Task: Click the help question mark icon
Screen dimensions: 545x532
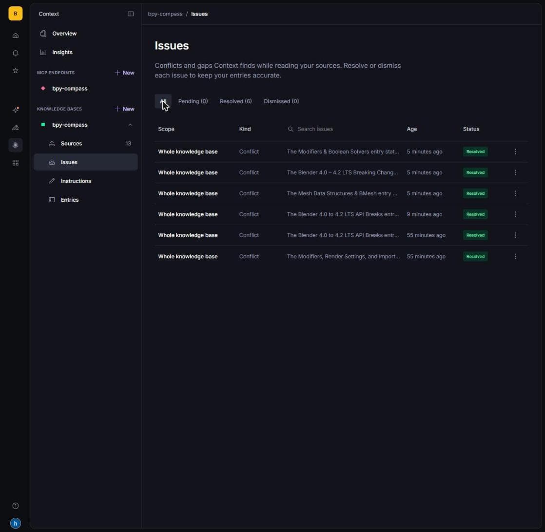Action: pos(15,506)
